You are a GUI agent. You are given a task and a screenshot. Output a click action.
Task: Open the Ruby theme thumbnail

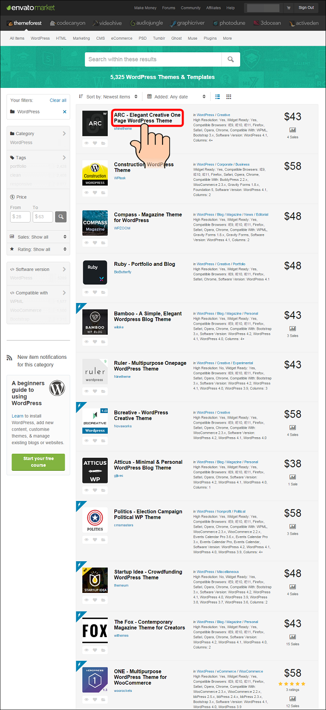pyautogui.click(x=95, y=272)
